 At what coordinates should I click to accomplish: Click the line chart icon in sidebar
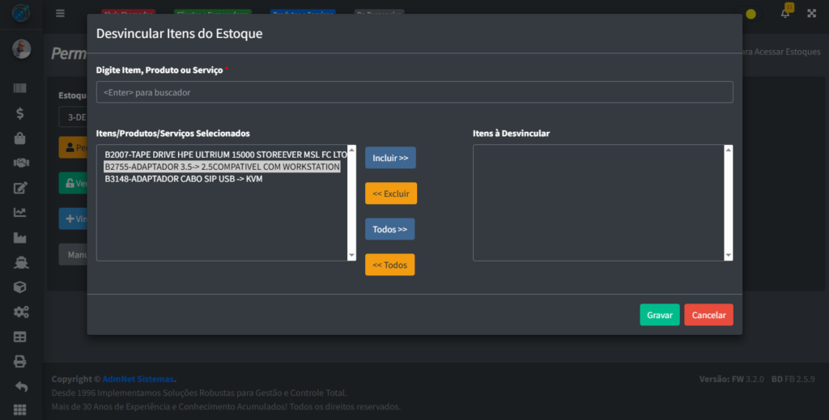coord(20,213)
